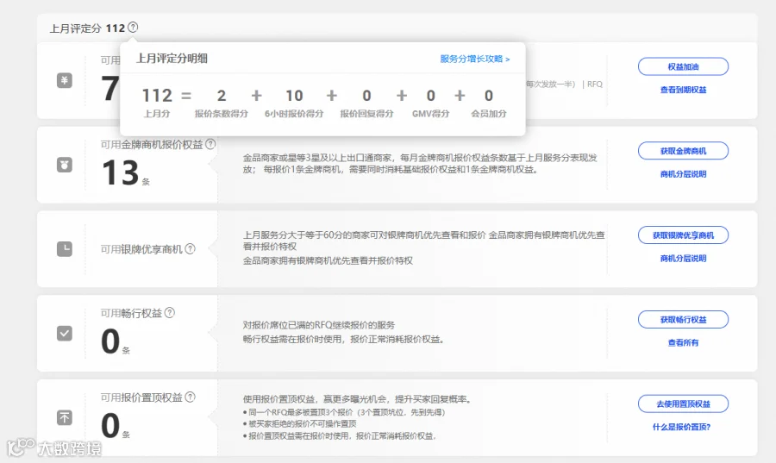Image resolution: width=776 pixels, height=463 pixels.
Task: Click the gold medal icon
Action: click(65, 165)
